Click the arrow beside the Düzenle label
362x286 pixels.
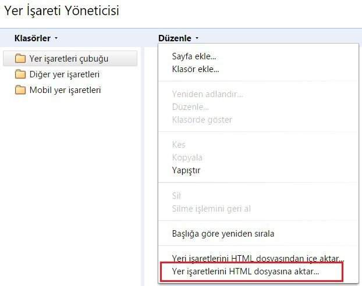[197, 38]
